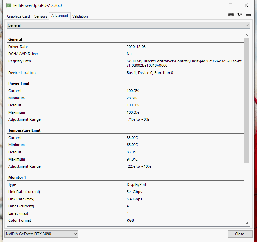Image resolution: width=257 pixels, height=242 pixels.
Task: Click the refresh icon
Action: click(240, 14)
